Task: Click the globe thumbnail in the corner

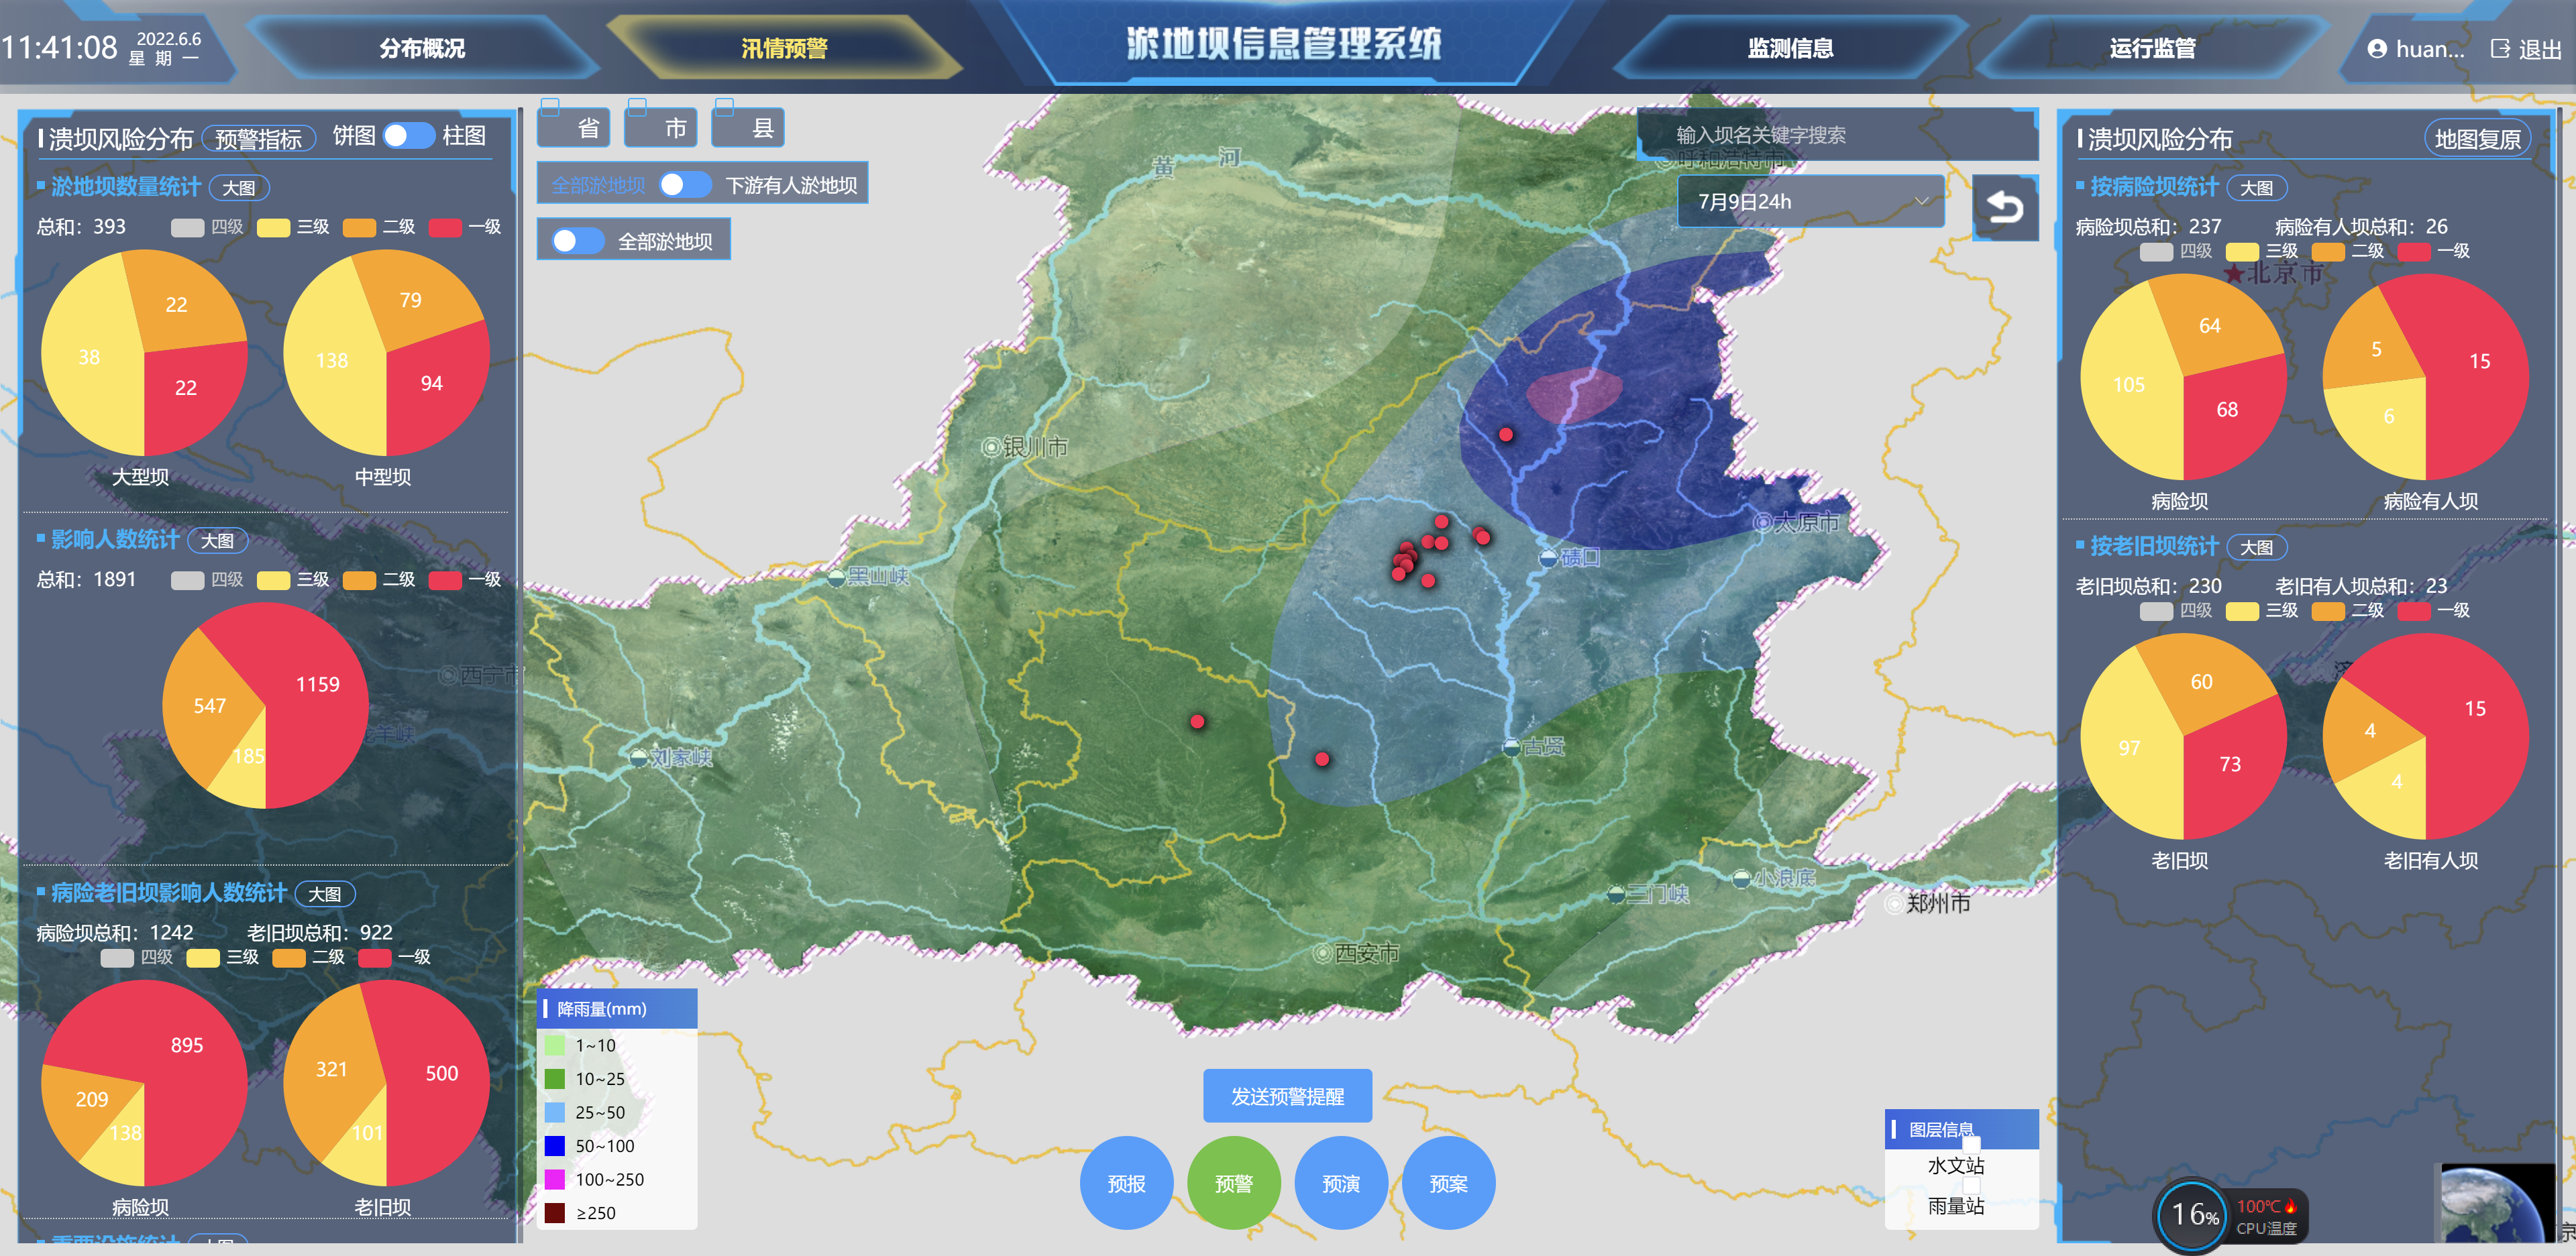Action: tap(2497, 1204)
